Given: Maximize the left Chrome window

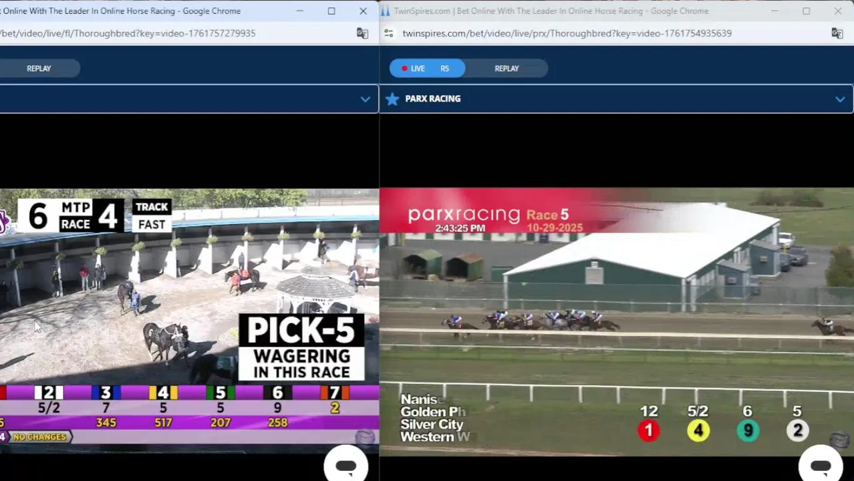Looking at the screenshot, I should (x=331, y=11).
